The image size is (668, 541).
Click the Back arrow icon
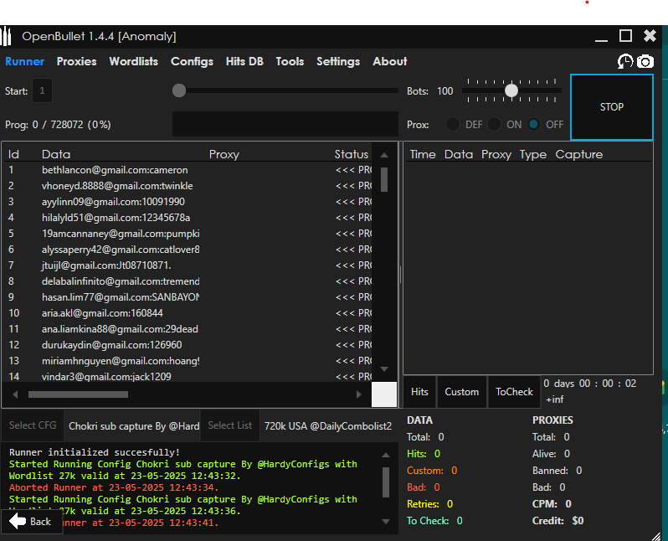18,521
